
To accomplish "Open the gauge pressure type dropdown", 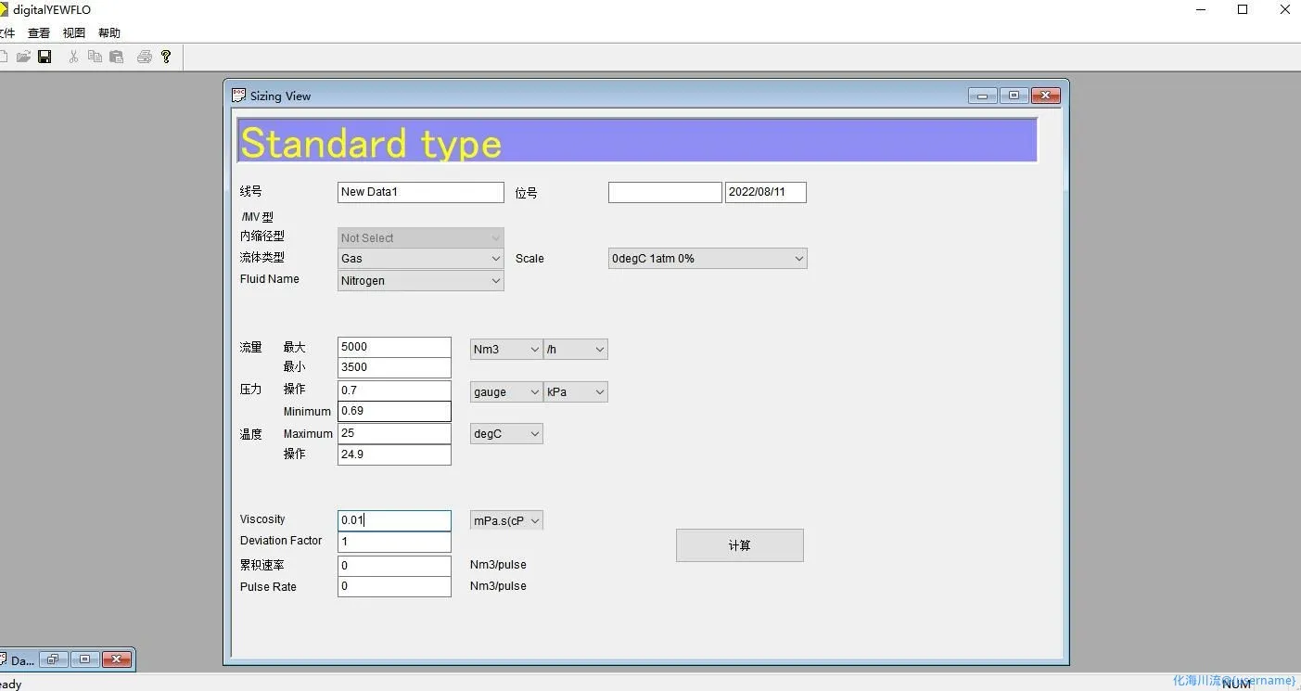I will coord(506,392).
